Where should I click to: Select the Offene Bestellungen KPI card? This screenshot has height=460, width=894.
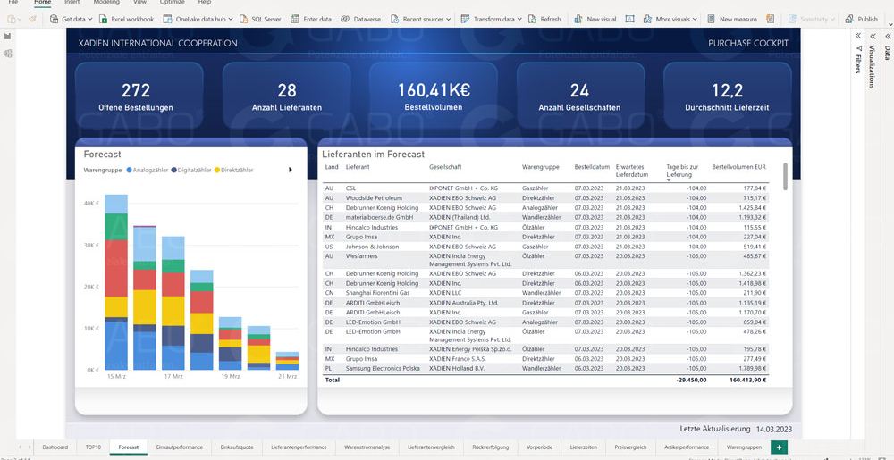(139, 96)
